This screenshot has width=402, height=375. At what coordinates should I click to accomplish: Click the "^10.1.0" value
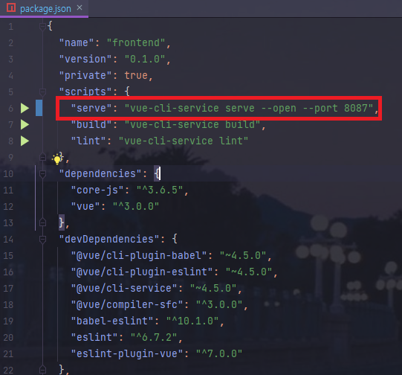click(x=192, y=321)
